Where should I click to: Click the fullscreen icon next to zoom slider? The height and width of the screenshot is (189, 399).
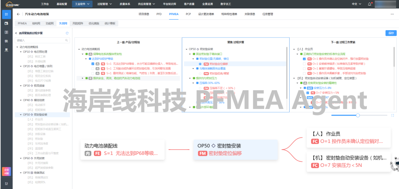[x=393, y=115]
